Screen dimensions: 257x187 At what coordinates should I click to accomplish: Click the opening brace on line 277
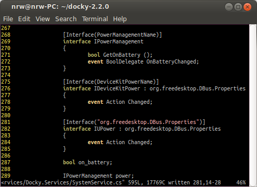65,95
